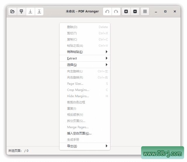
Task: Expand the Extract submenu arrow
Action: click(107, 58)
